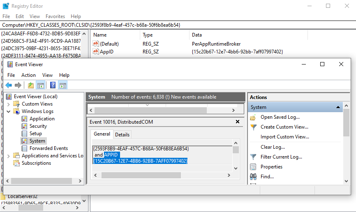Expand Applications and Services Logs node
356x212 pixels.
8,156
